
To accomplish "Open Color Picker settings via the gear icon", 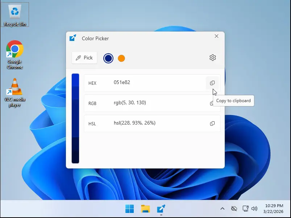I will coord(213,58).
